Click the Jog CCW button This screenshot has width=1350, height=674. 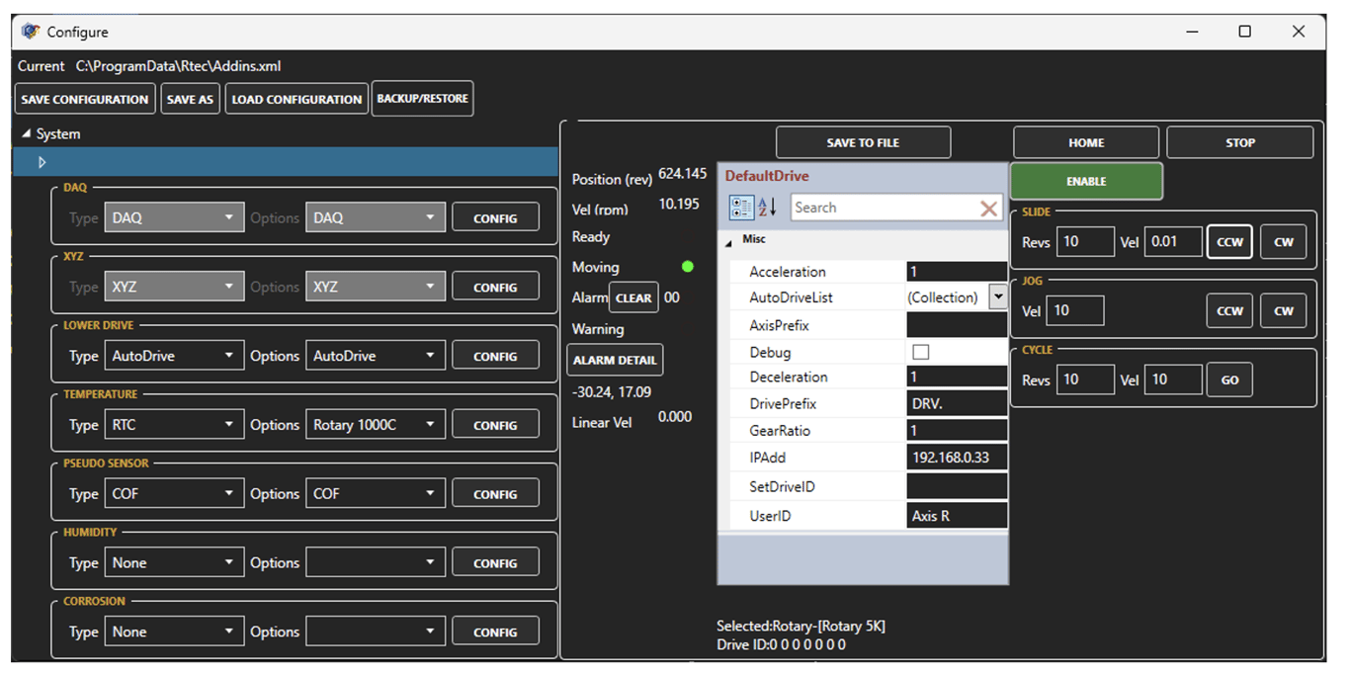click(x=1229, y=310)
